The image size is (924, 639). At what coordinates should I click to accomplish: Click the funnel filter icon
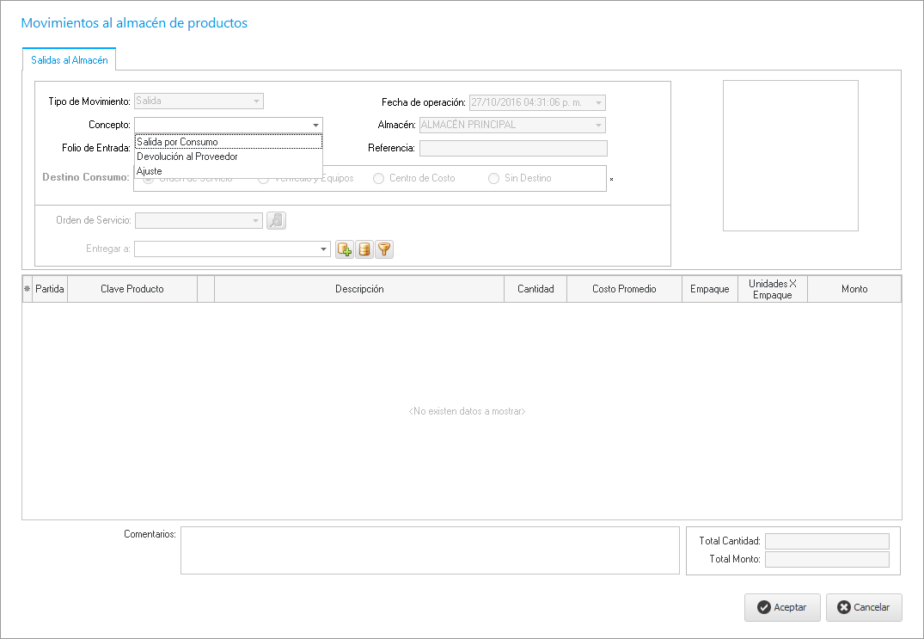[384, 249]
